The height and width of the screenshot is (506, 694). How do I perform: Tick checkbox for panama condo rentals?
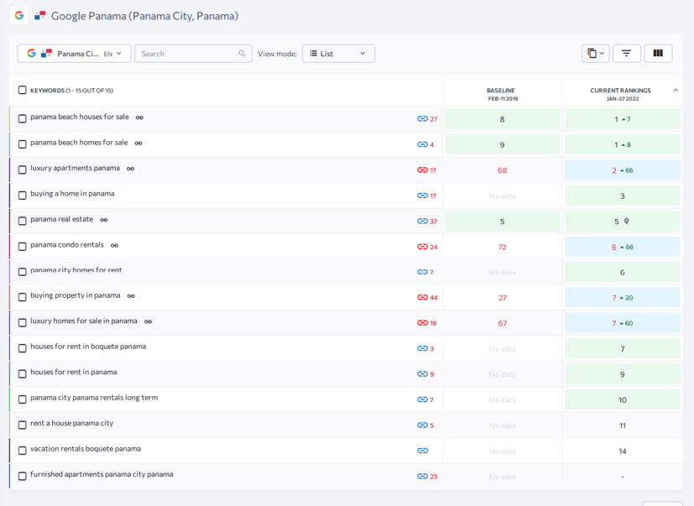(22, 246)
